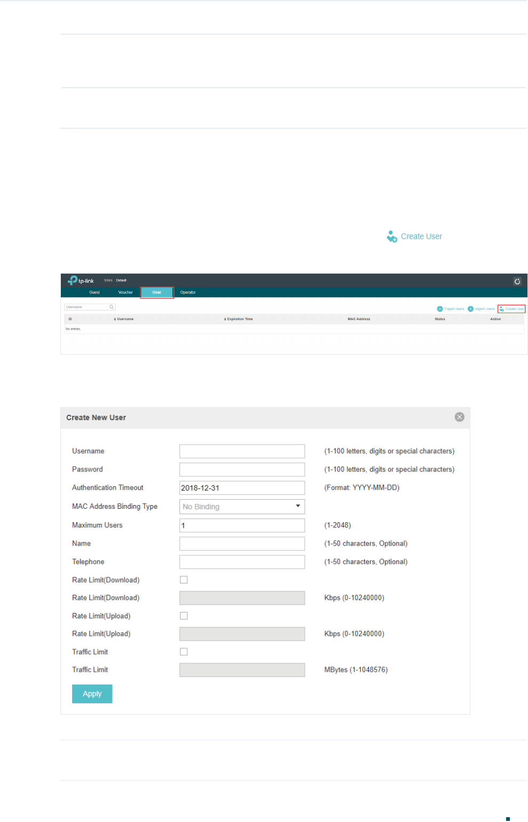The image size is (528, 822).
Task: Click the ID column header
Action: [x=70, y=319]
